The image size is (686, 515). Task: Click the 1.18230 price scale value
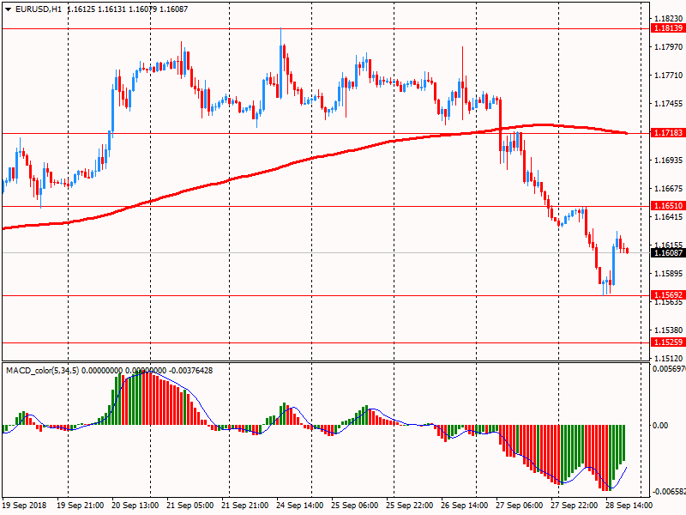[667, 19]
